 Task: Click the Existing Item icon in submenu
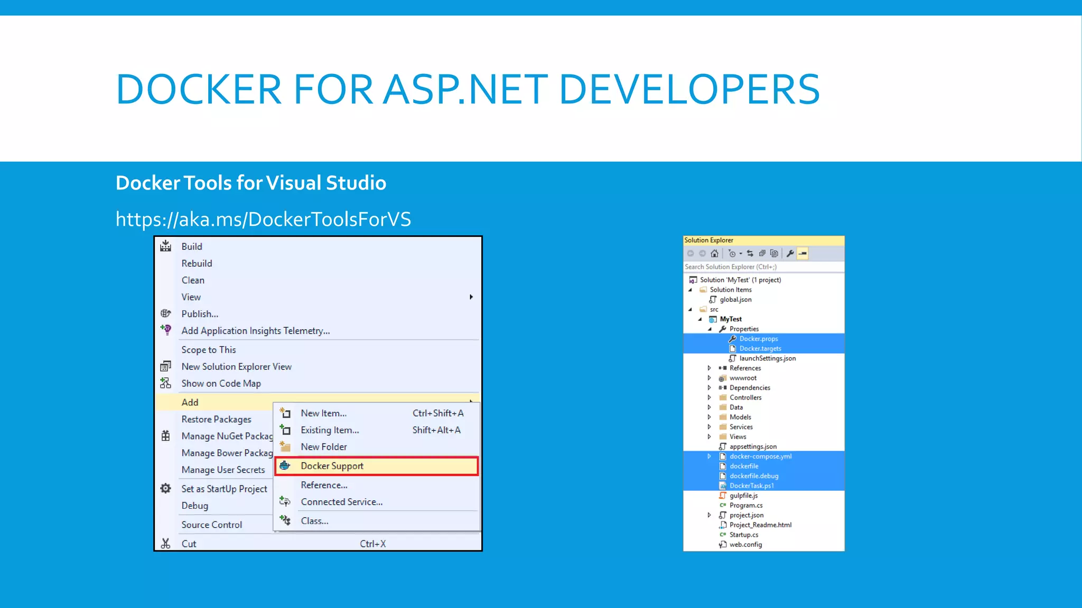(285, 430)
